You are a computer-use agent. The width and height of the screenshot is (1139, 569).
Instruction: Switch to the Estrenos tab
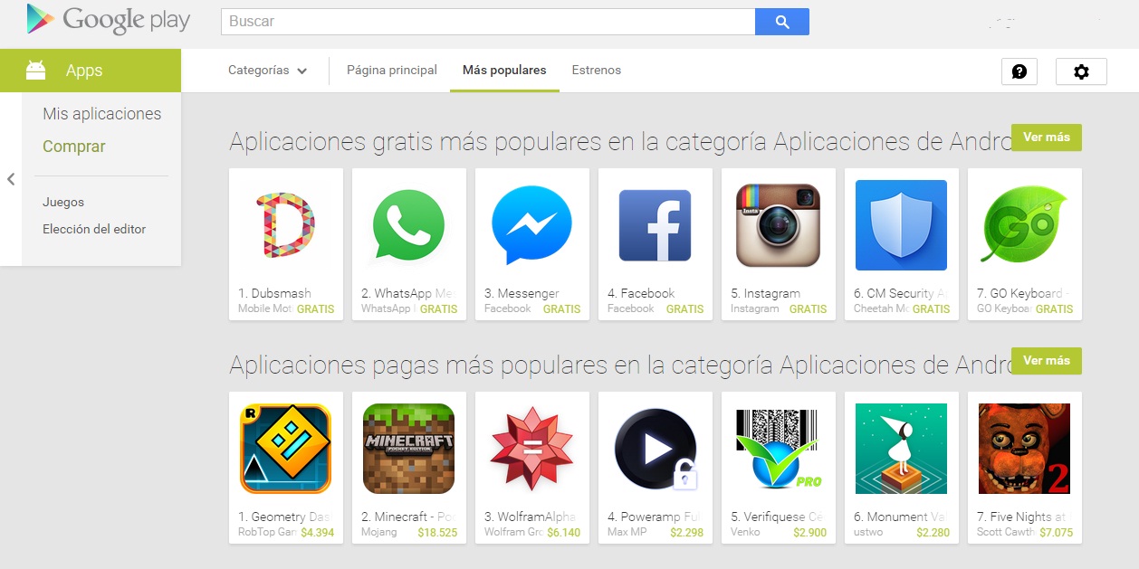[597, 70]
